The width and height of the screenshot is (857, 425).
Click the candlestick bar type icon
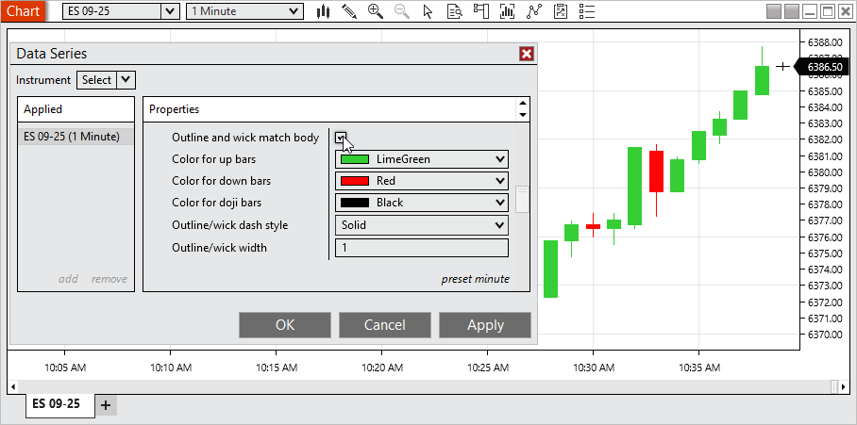[324, 11]
